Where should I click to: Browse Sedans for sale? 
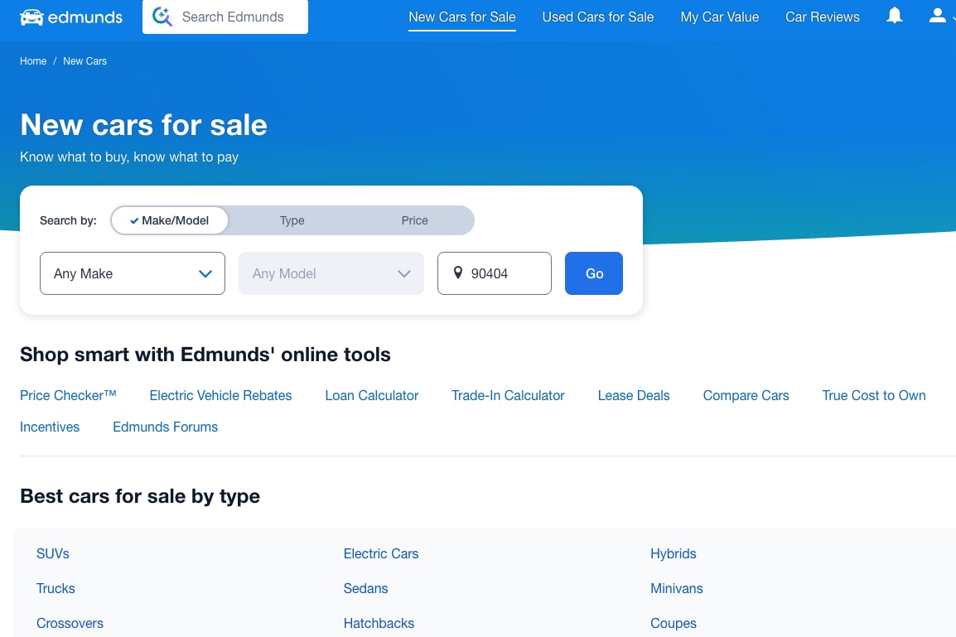click(x=366, y=588)
